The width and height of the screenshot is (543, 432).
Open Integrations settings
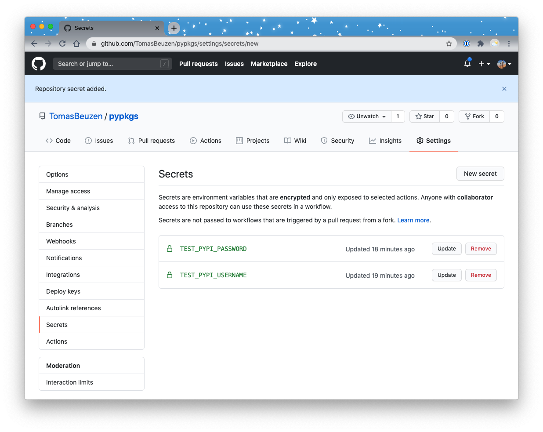92,275
